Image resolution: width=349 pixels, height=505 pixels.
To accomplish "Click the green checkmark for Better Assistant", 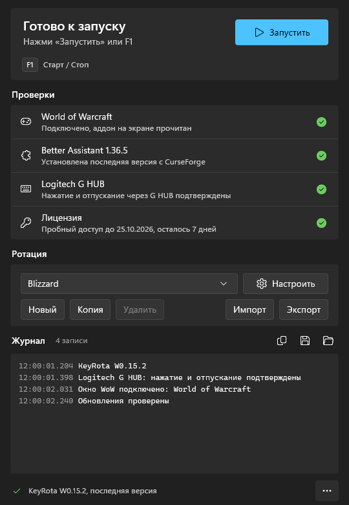I will [321, 155].
